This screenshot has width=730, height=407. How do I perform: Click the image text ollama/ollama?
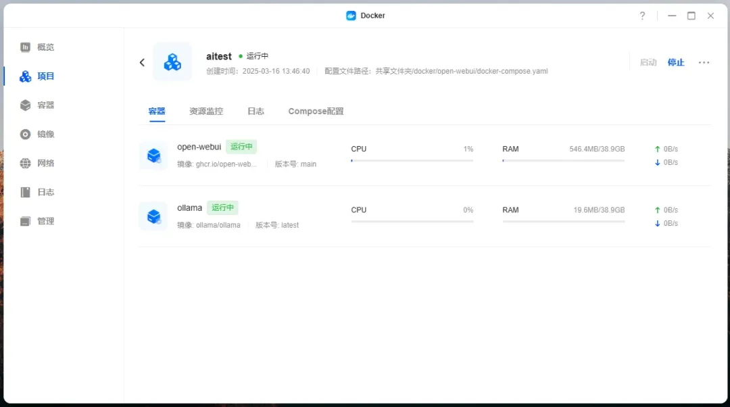(x=218, y=225)
